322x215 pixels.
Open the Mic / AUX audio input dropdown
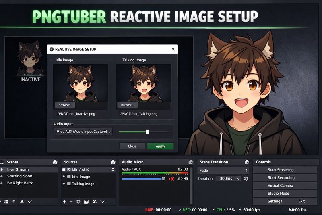[83, 132]
